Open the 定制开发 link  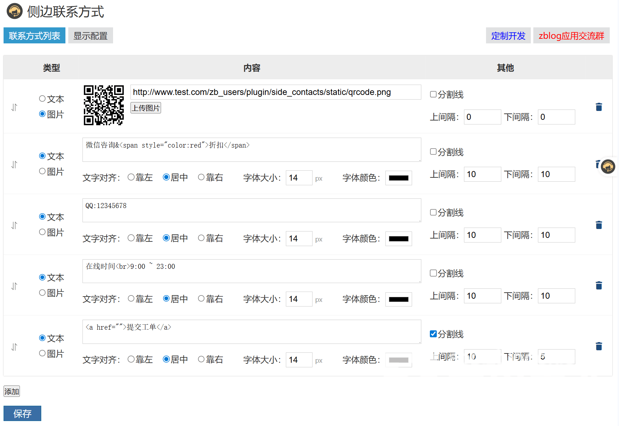[x=508, y=36]
